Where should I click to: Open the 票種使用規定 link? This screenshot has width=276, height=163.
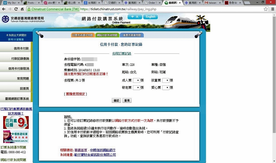[75, 94]
